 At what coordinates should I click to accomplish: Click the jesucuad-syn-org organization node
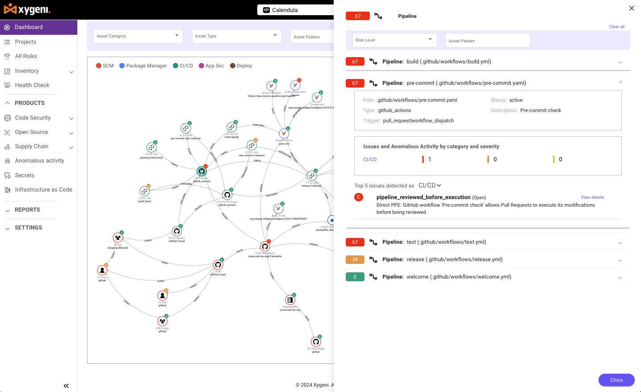coord(290,299)
